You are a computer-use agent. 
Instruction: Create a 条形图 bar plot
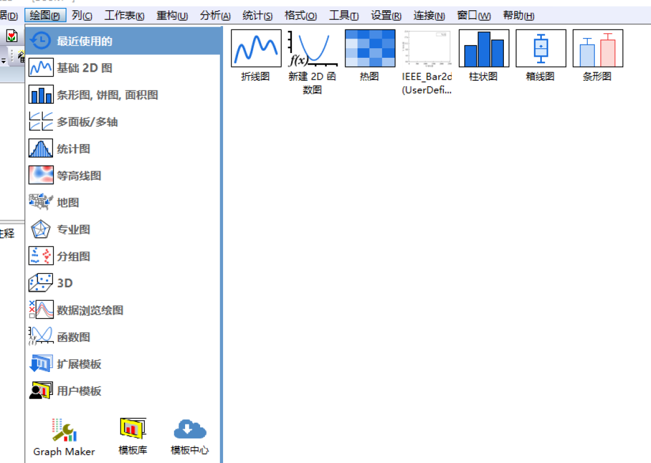click(597, 55)
